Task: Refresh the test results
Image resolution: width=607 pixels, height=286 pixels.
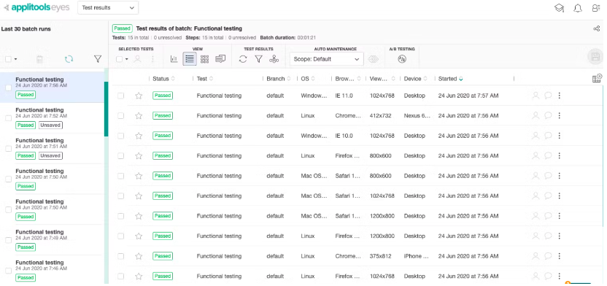Action: [243, 59]
